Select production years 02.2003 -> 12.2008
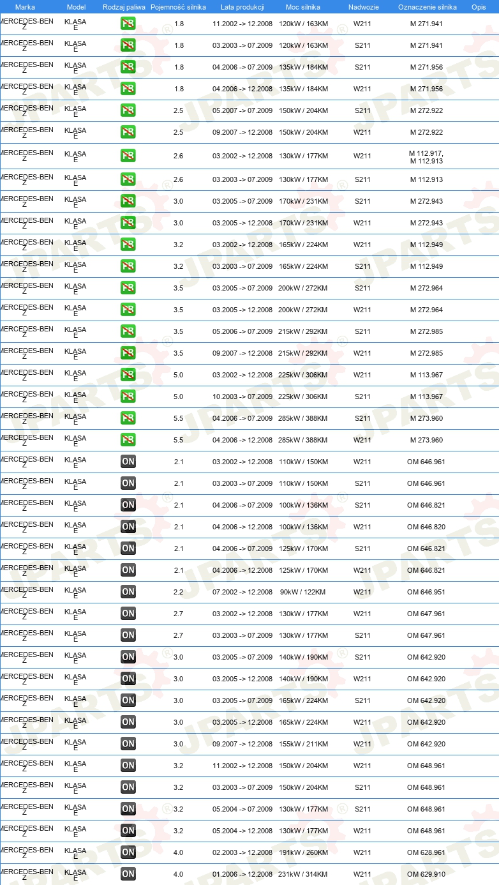 coord(242,853)
